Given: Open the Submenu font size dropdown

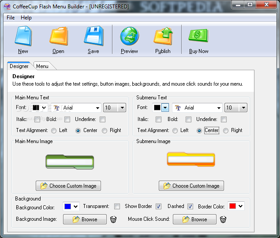Looking at the screenshot, I should pyautogui.click(x=236, y=108).
